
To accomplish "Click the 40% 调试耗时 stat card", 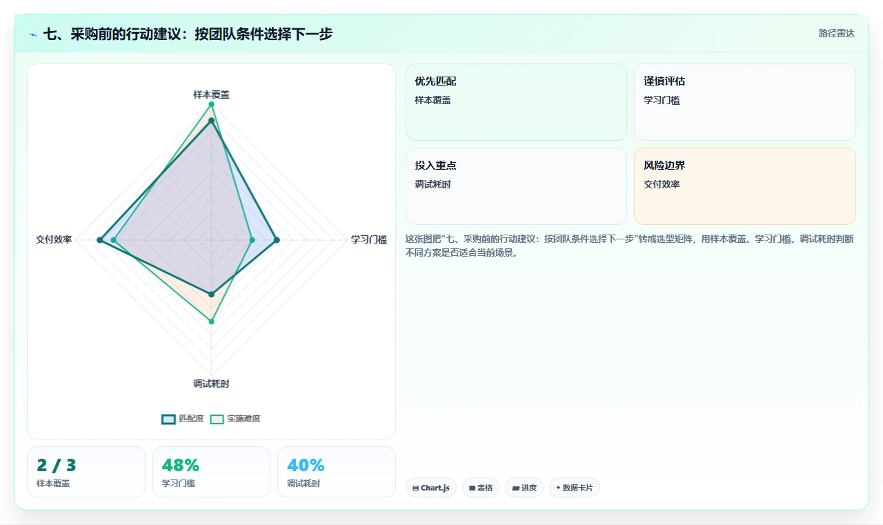I will pyautogui.click(x=337, y=472).
